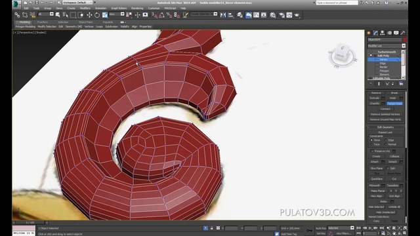
Task: Select the Select Object tool
Action: pyautogui.click(x=58, y=15)
